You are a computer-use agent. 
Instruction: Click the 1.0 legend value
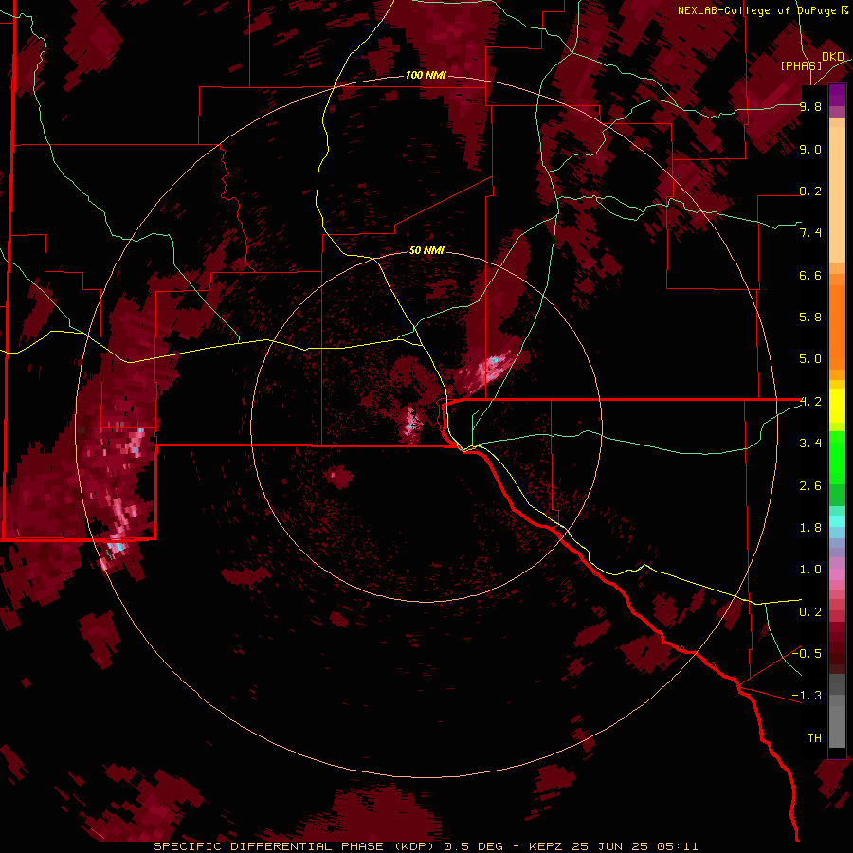pyautogui.click(x=810, y=570)
